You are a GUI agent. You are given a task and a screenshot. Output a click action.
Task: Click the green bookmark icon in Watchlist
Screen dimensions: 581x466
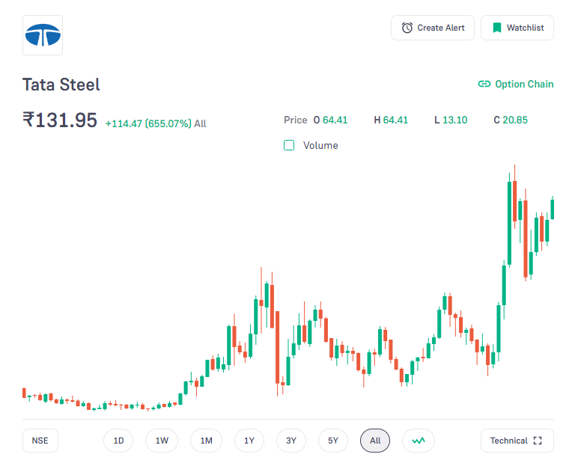click(x=497, y=28)
